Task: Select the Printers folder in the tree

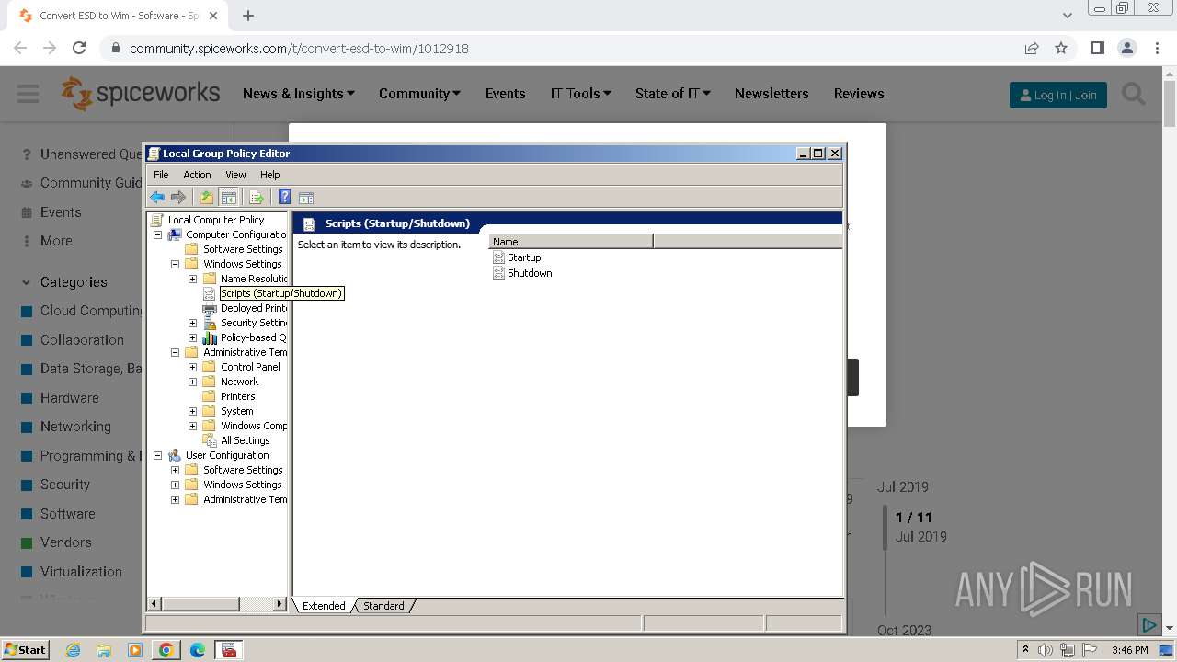Action: click(x=237, y=396)
